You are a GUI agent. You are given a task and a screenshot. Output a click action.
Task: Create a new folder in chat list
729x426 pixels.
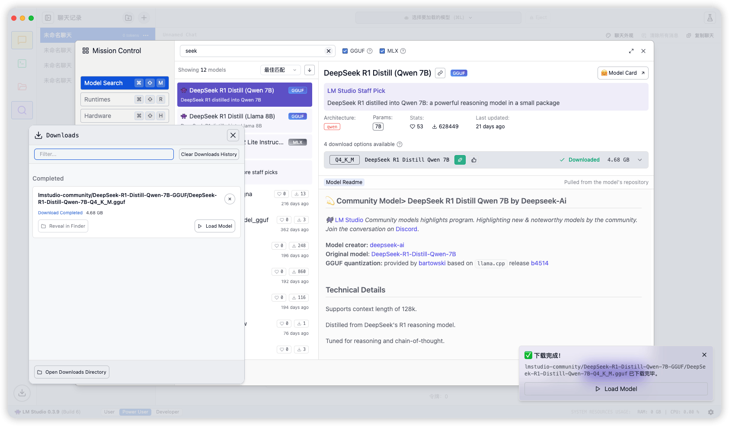pos(128,18)
